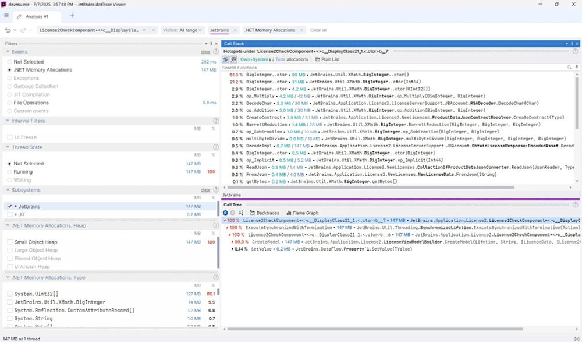Check System.UInt32[] type checkbox

click(10, 294)
